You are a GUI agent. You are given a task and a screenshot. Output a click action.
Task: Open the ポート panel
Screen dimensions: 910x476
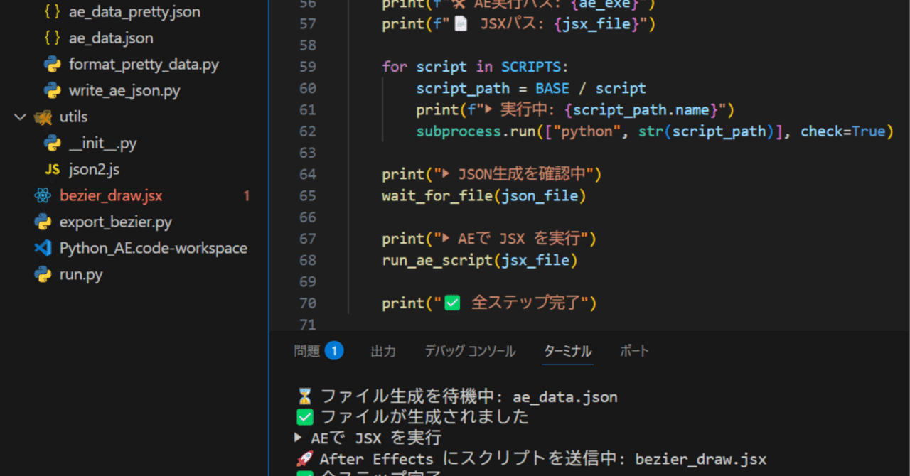pos(633,350)
